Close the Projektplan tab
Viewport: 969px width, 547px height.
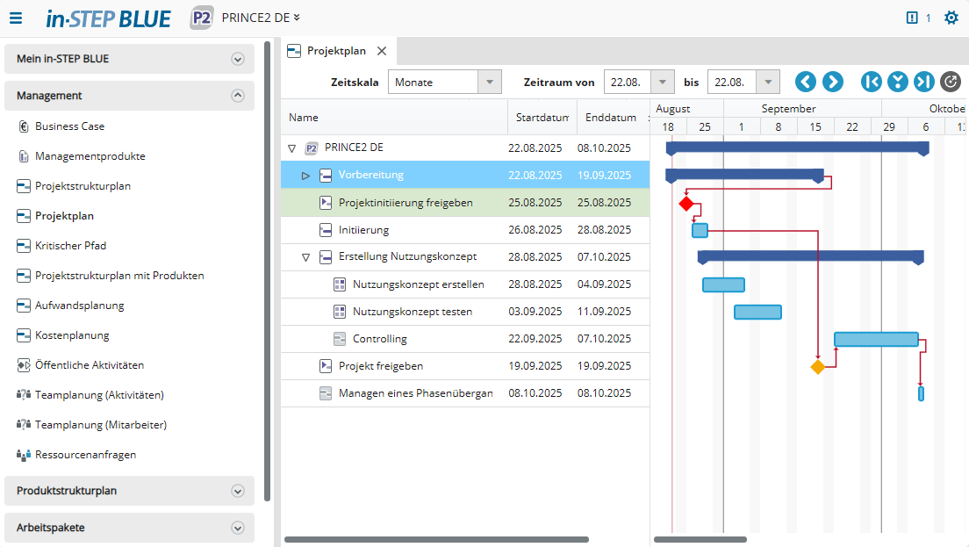[x=382, y=51]
